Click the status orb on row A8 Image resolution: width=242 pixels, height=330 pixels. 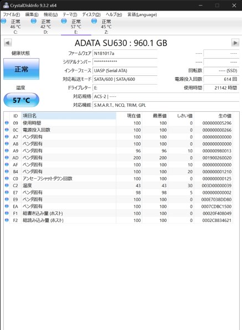pyautogui.click(x=7, y=143)
